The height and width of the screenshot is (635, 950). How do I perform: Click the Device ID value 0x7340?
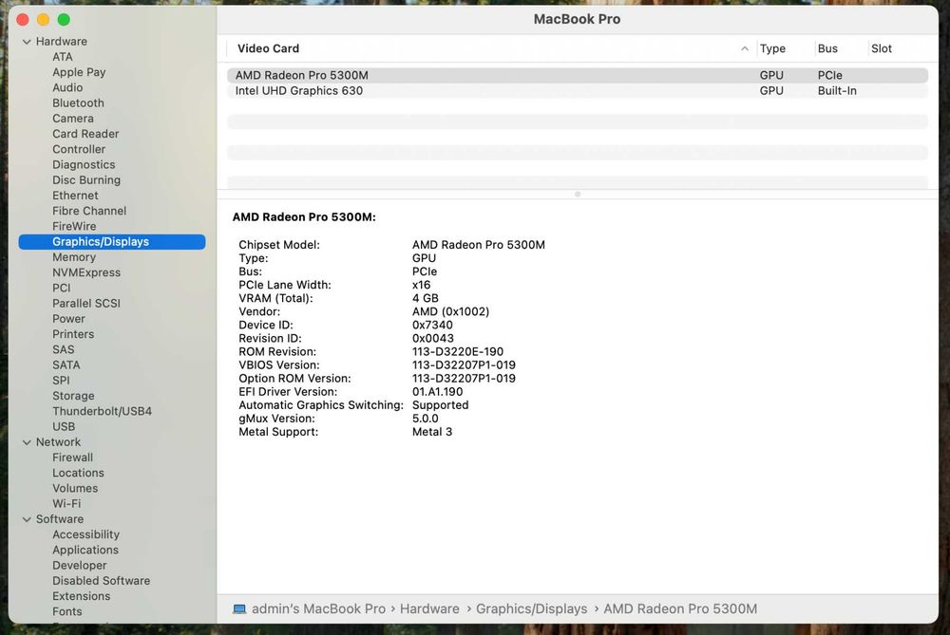tap(432, 325)
